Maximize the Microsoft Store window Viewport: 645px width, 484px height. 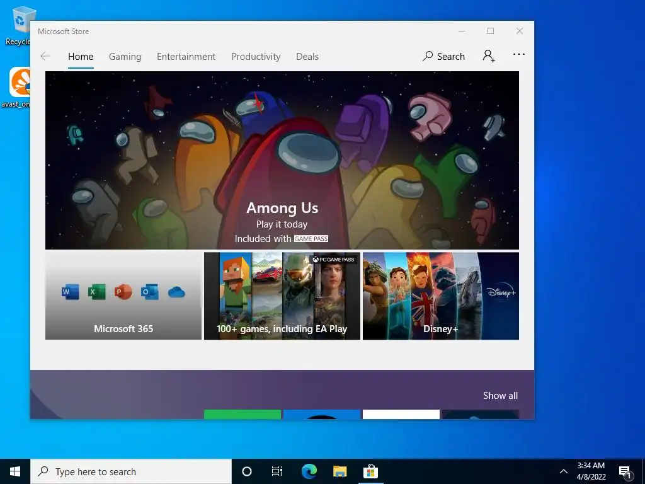[490, 32]
